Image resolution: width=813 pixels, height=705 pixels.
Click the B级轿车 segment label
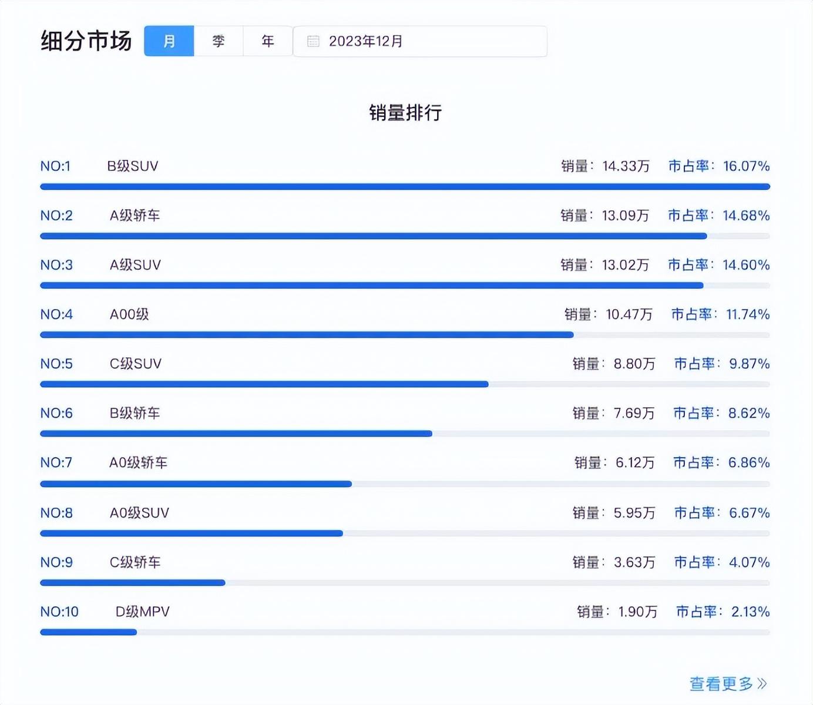pyautogui.click(x=135, y=413)
